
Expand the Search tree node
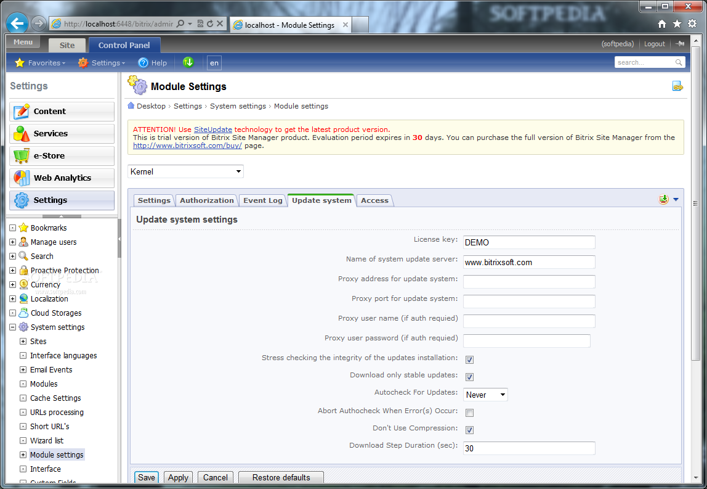(12, 256)
